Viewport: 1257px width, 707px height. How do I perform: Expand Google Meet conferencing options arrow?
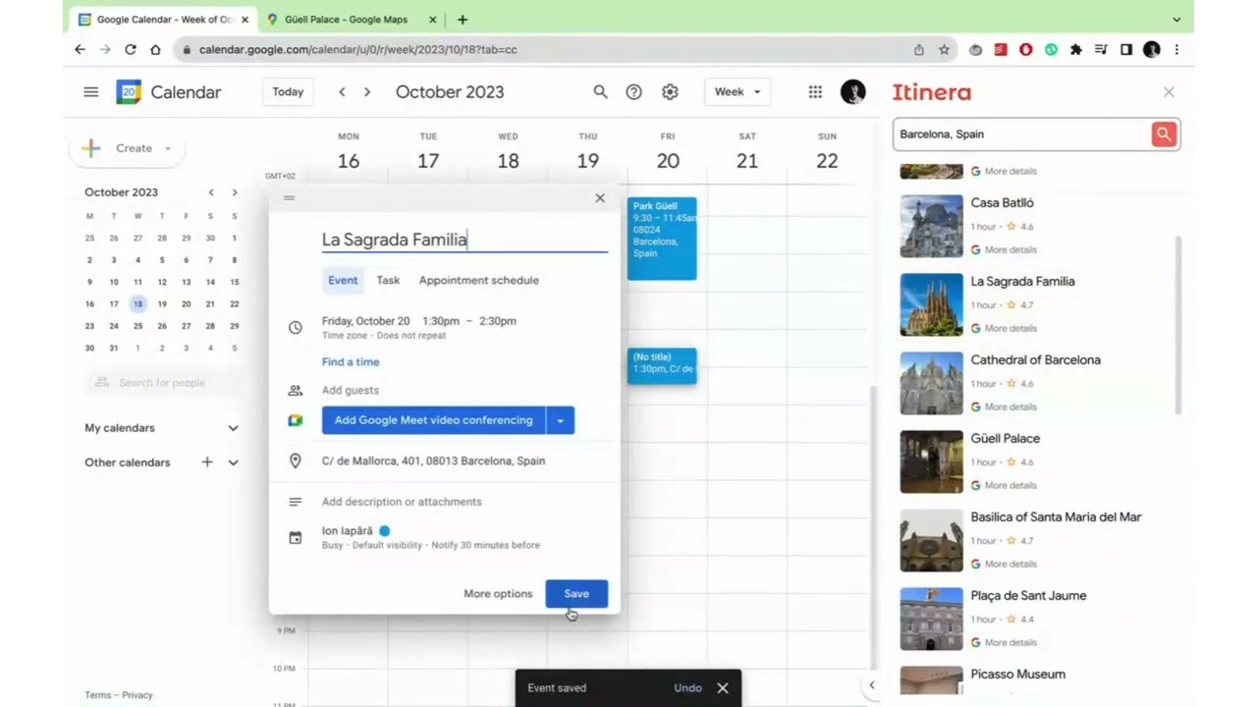coord(560,420)
